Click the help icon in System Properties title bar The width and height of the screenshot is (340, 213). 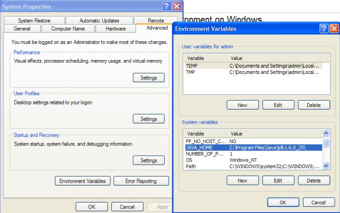(x=166, y=6)
